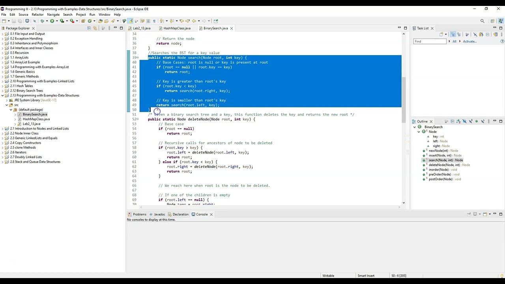The image size is (505, 284).
Task: Select Lab2_13.java in Package Explorer
Action: pyautogui.click(x=32, y=124)
